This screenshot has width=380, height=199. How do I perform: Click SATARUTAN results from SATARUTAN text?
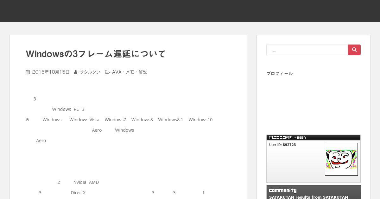click(x=308, y=197)
